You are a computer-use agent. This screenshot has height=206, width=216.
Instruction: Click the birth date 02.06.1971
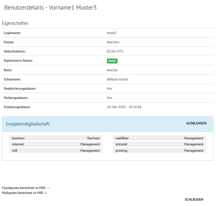(x=115, y=51)
